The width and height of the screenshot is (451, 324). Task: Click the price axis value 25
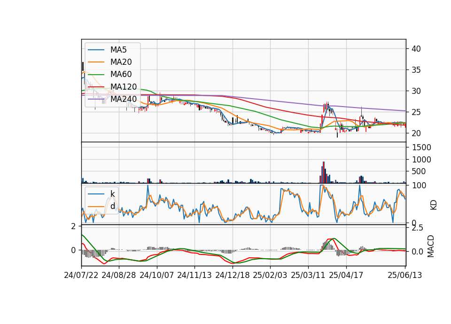coord(416,112)
